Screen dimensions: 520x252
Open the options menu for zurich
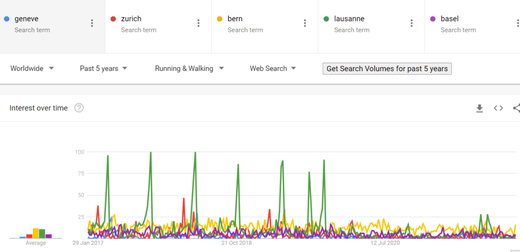(199, 23)
